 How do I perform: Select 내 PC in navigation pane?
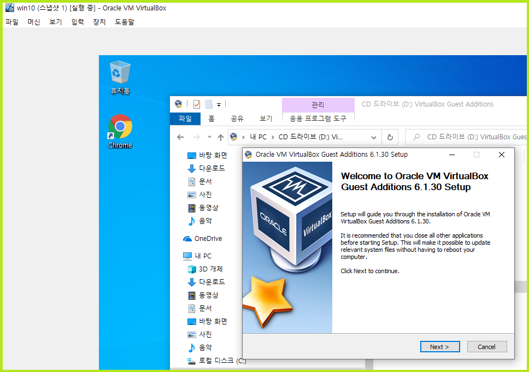tap(197, 256)
